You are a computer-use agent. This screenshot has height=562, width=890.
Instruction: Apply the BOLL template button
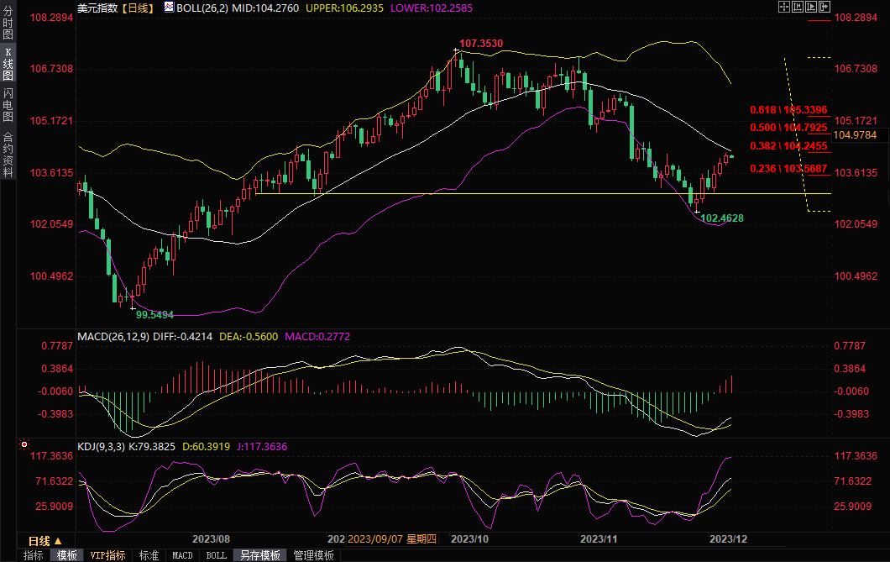tap(216, 555)
